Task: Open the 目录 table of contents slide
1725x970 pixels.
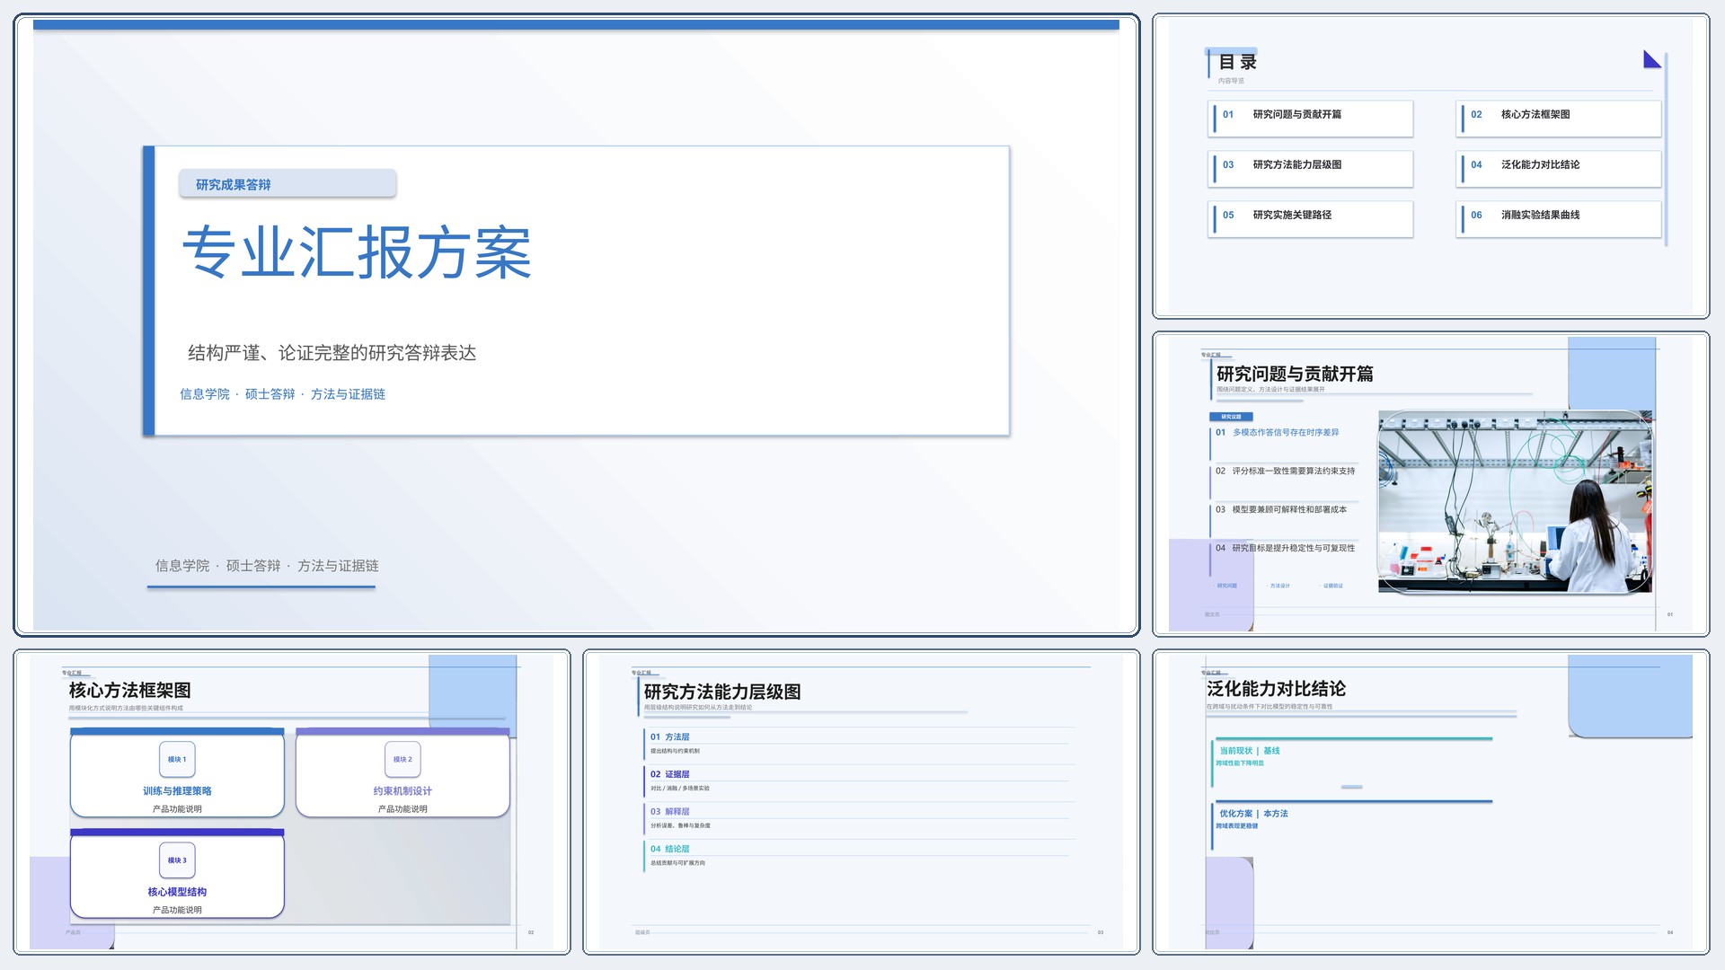Action: click(x=1430, y=166)
